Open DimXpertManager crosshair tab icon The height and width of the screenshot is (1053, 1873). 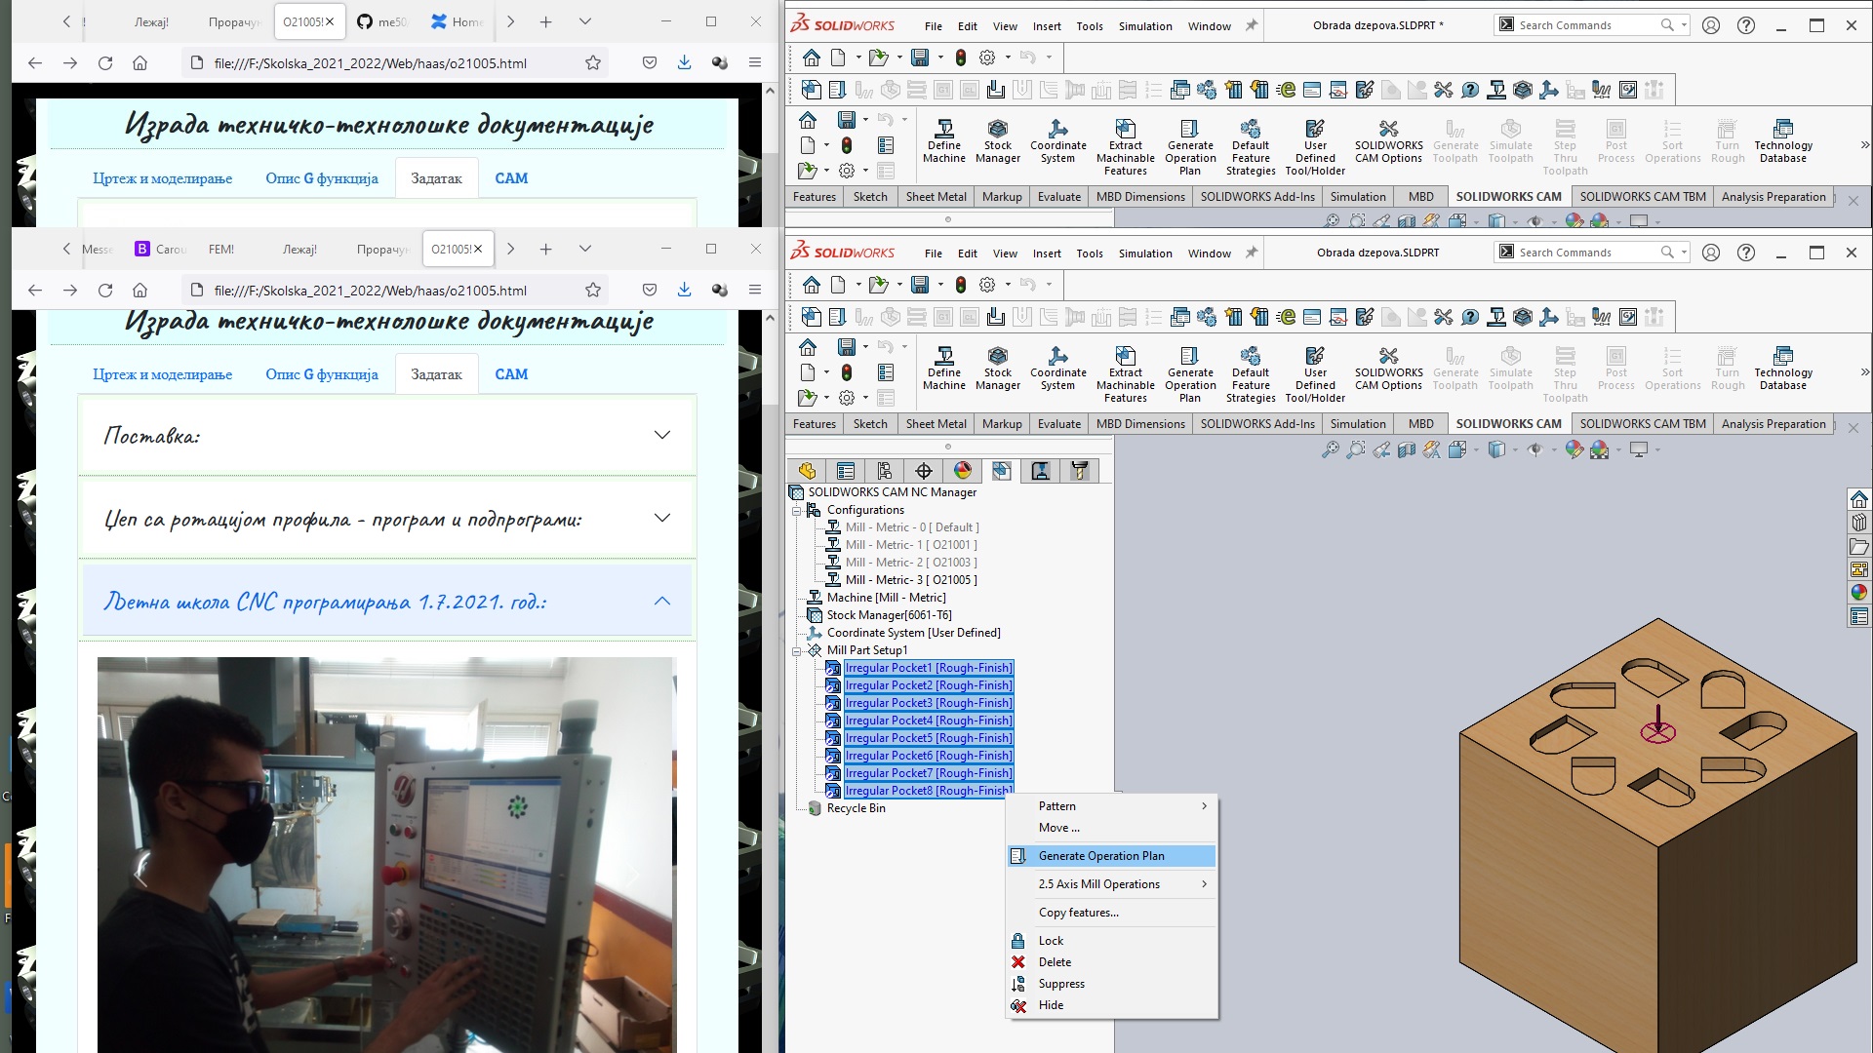924,471
